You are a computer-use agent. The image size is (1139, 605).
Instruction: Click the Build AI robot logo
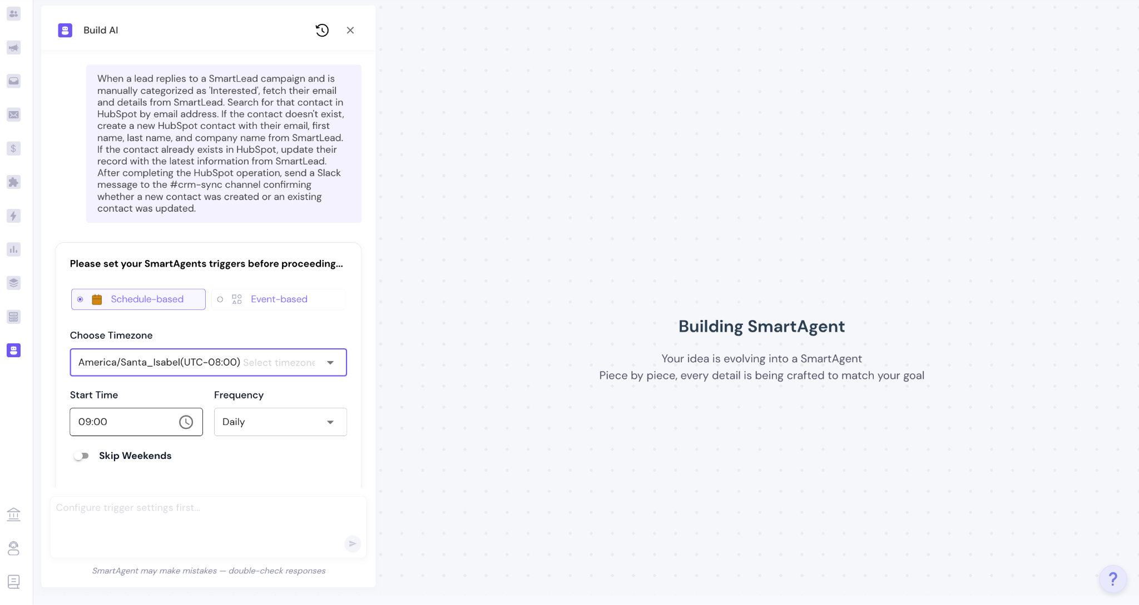pyautogui.click(x=65, y=30)
